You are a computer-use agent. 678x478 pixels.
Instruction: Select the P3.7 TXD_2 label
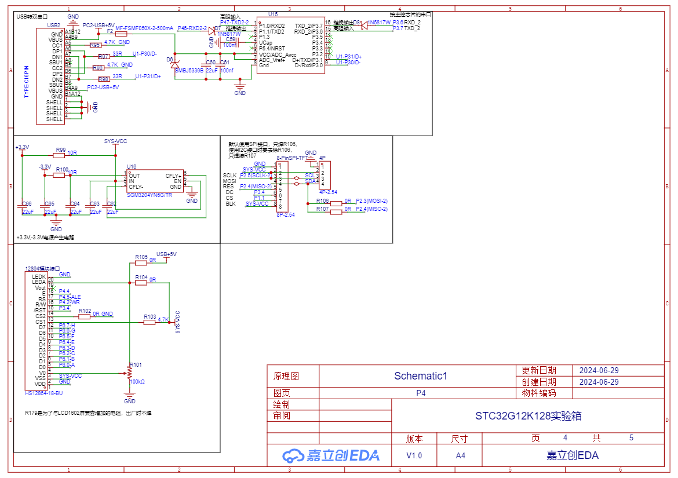pyautogui.click(x=406, y=28)
